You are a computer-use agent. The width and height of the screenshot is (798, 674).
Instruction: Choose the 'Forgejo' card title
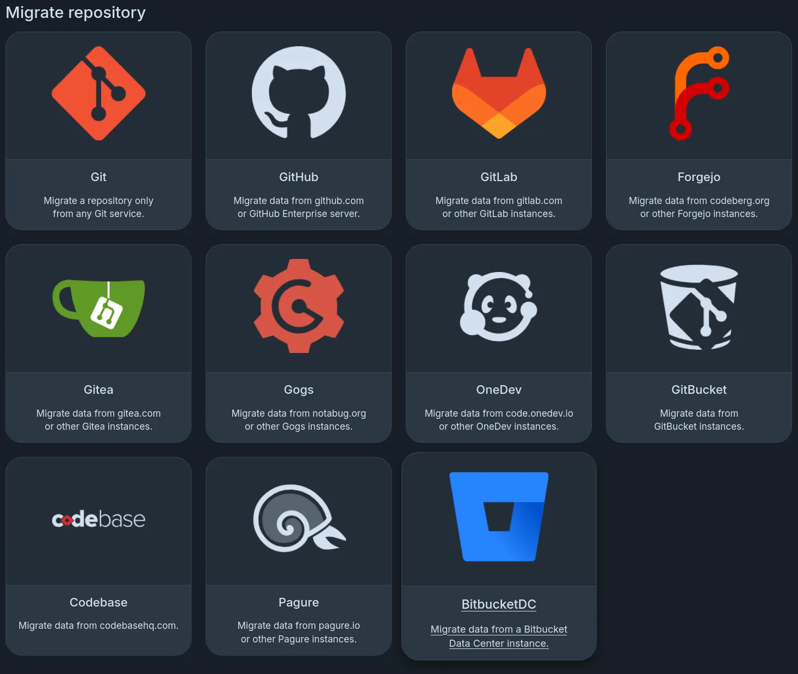699,177
